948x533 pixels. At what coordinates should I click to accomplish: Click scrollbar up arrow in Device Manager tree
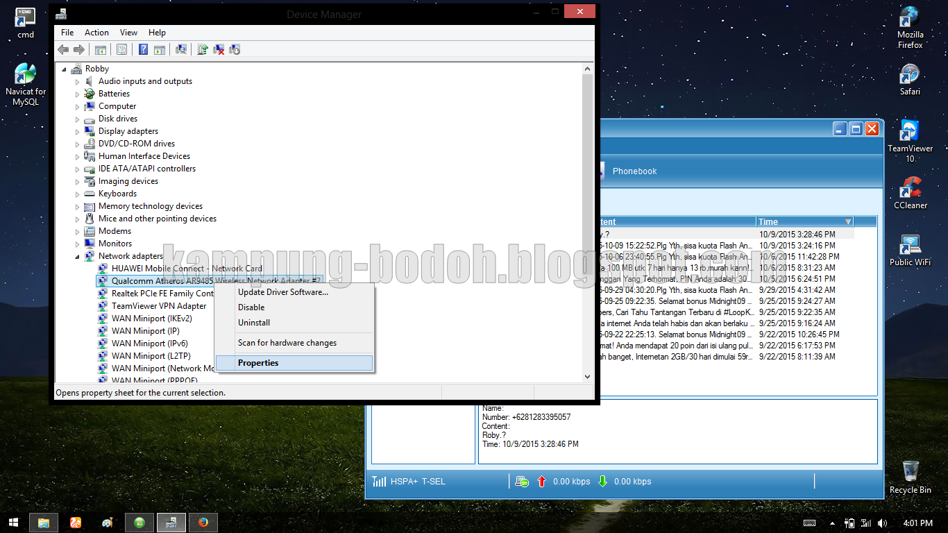coord(588,69)
